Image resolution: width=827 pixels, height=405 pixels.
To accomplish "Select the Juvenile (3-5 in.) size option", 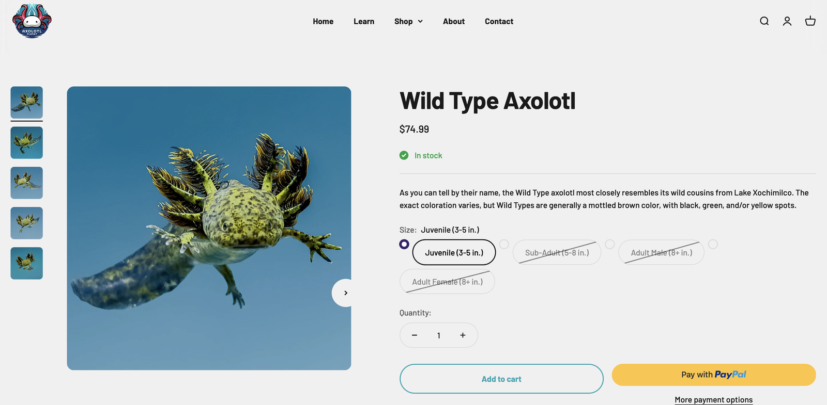I will tap(454, 252).
